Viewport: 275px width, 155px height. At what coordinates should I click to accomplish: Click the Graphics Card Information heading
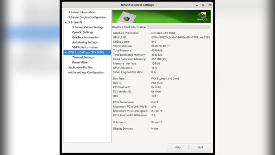129,27
